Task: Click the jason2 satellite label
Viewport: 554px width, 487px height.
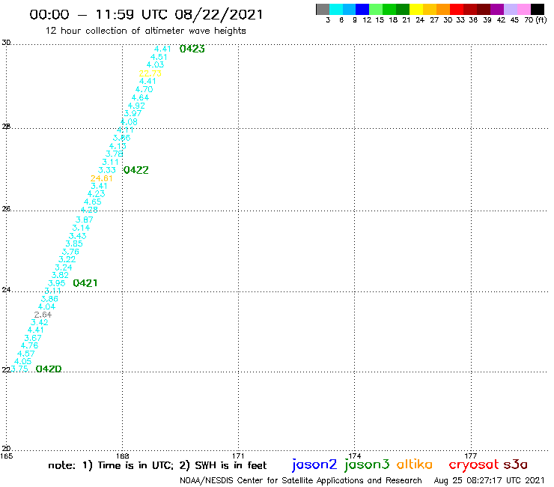Action: click(x=314, y=465)
